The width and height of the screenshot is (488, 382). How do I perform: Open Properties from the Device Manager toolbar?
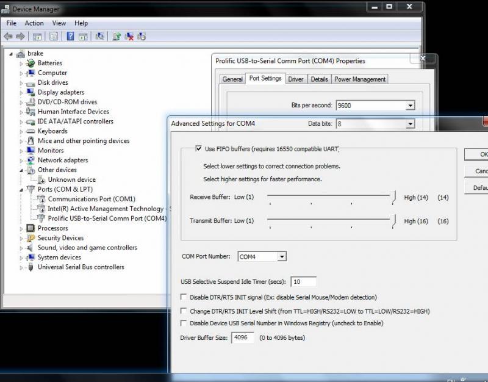[x=53, y=37]
